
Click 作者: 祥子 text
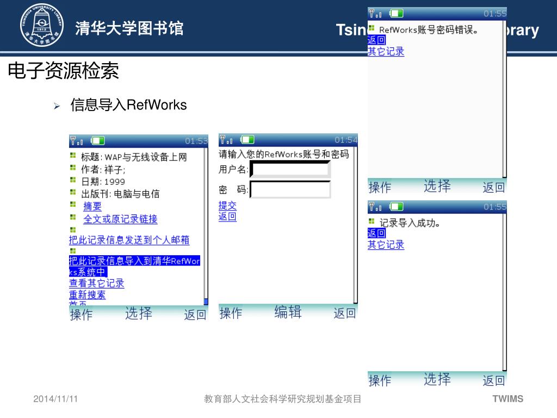point(103,169)
